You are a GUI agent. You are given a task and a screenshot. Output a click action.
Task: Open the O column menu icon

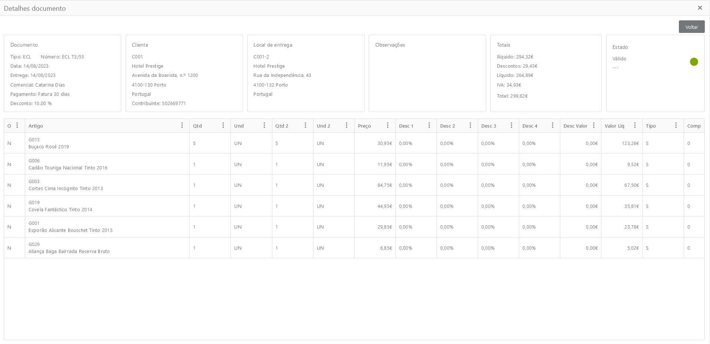point(17,125)
